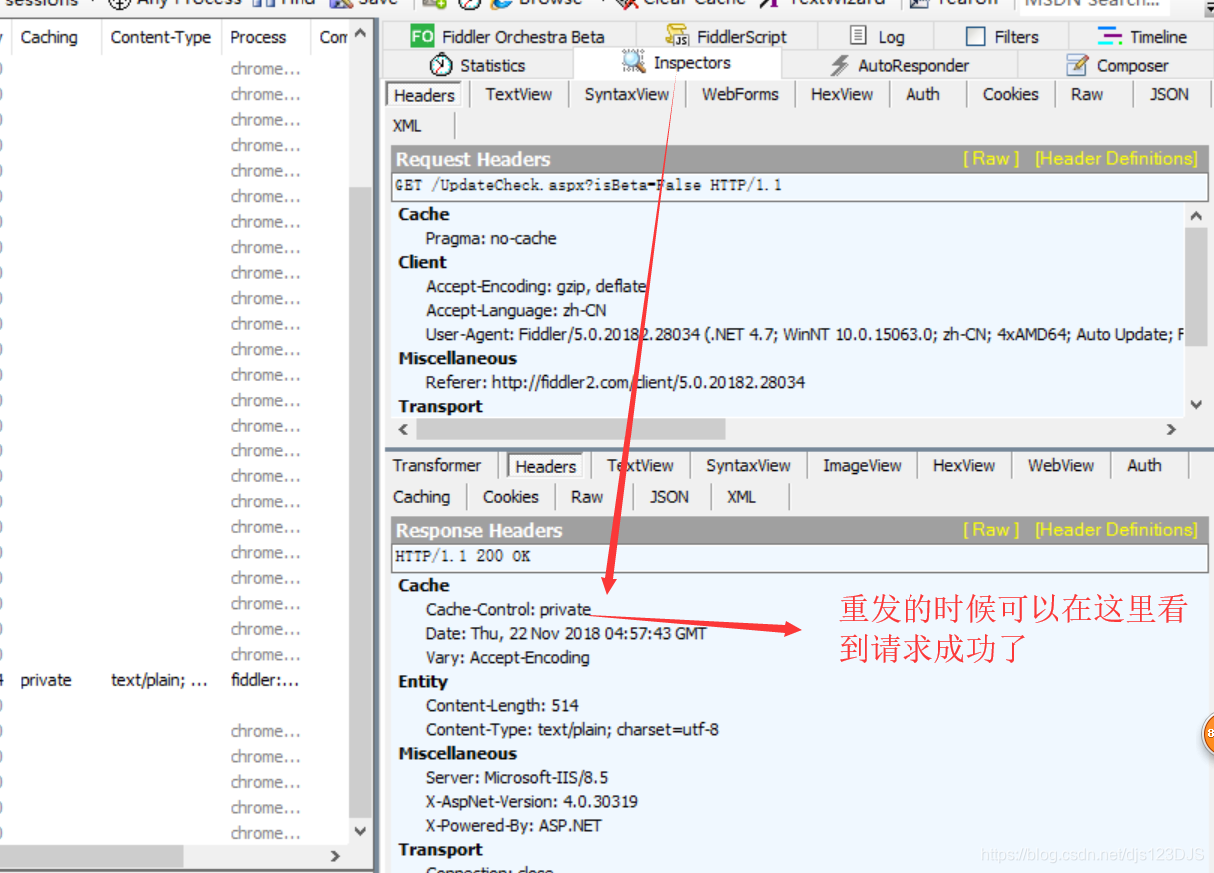
Task: Switch to the Timeline tab
Action: click(1142, 37)
